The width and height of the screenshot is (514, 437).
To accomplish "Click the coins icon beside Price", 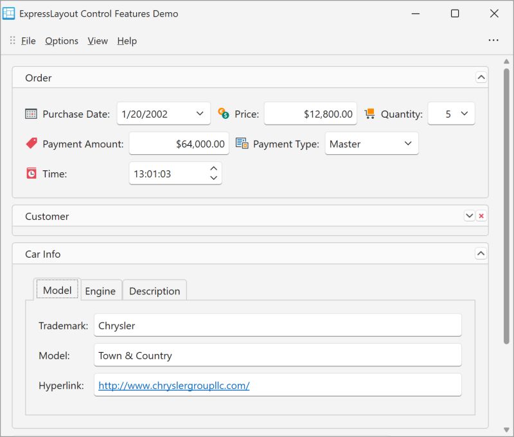I will tap(224, 114).
